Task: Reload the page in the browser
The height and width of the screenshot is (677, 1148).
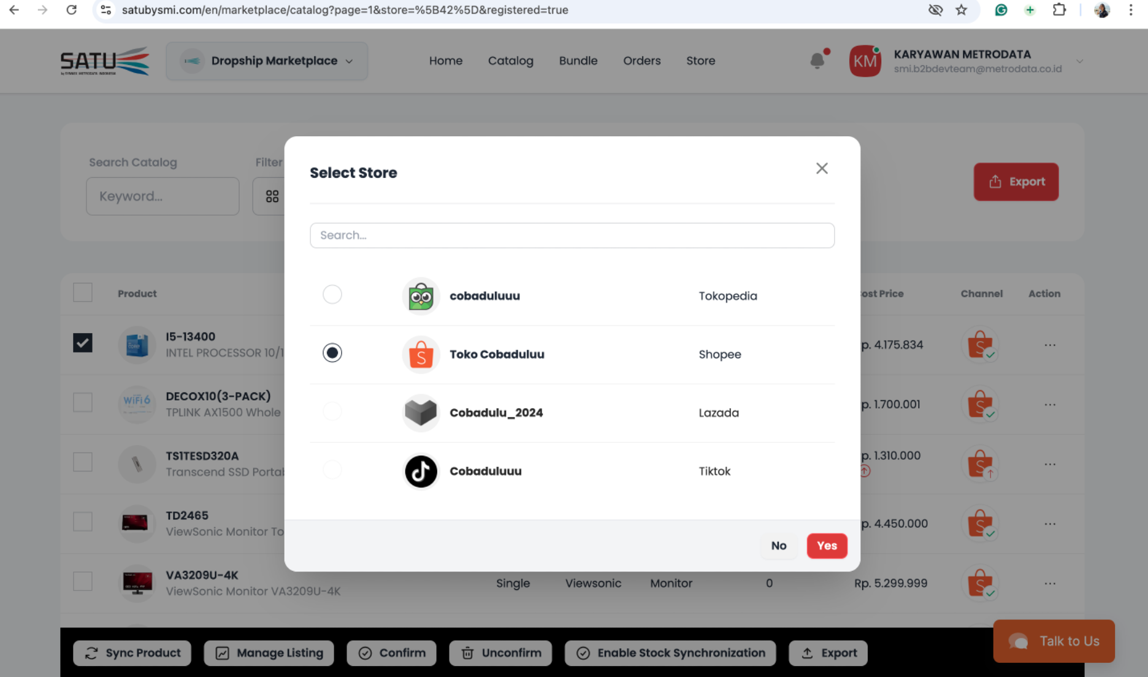Action: coord(72,10)
